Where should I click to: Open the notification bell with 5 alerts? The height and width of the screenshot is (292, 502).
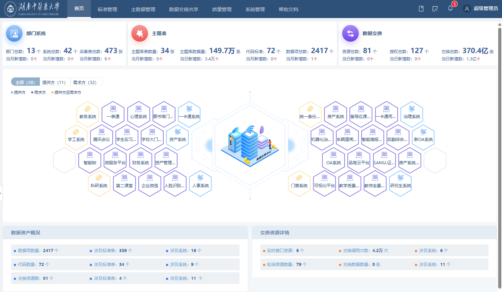click(x=450, y=8)
